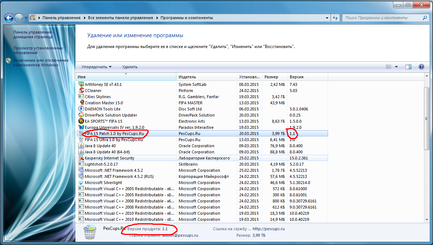Viewport: 433px width, 245px height.
Task: Click the Microsoft .NET Framework 4.5.2 (RUS) icon
Action: [81, 176]
